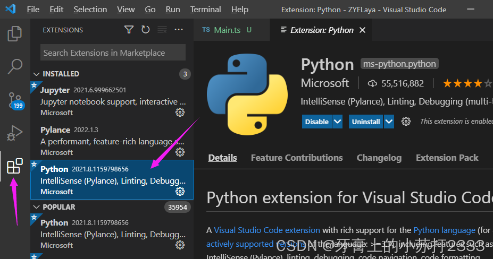This screenshot has width=493, height=259.
Task: Select the Pylance extension in installed list
Action: (x=112, y=141)
